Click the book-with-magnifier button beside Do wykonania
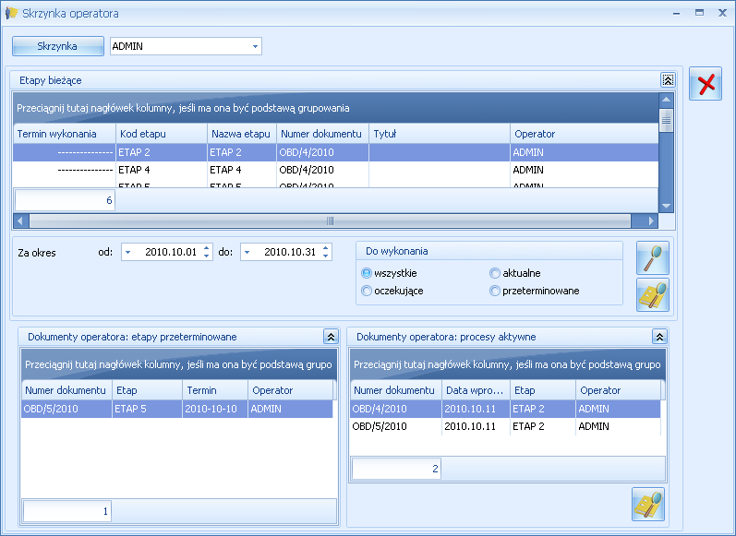736x536 pixels. [x=653, y=295]
